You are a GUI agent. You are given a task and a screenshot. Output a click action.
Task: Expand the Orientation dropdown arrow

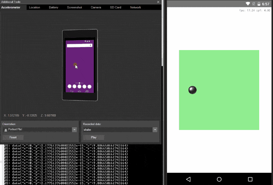coord(74,130)
